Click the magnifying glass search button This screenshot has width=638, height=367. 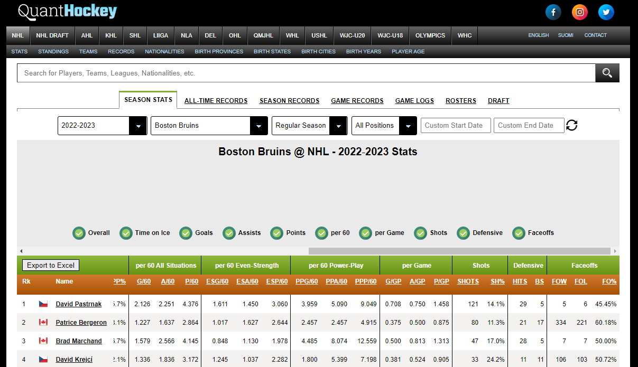tap(607, 73)
